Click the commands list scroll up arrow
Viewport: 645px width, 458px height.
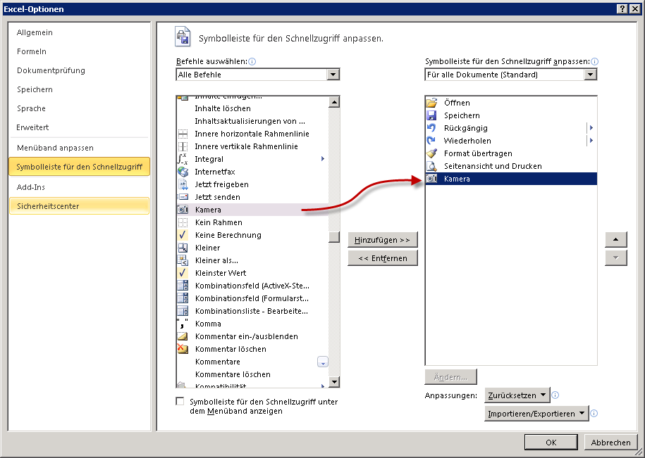point(334,102)
